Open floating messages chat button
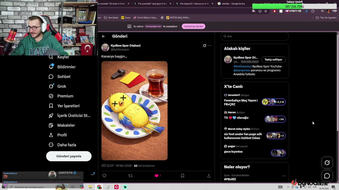Viewport: 339px width, 190px height. coord(327,176)
